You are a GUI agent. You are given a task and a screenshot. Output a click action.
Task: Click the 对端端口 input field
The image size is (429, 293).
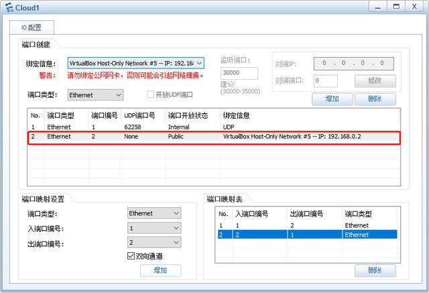pos(325,80)
